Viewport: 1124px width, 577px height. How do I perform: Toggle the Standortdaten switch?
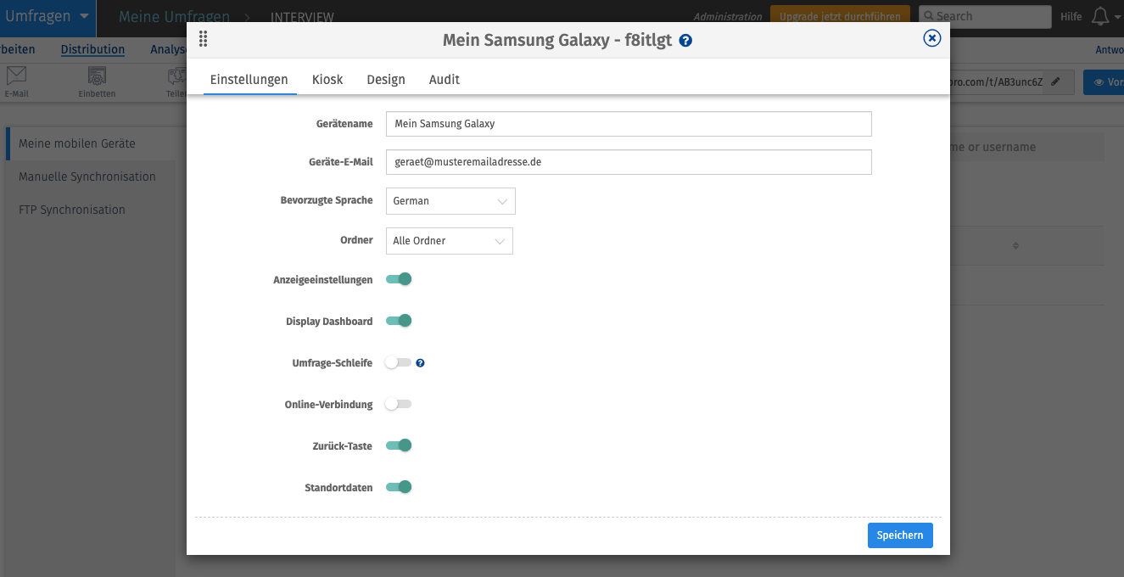pyautogui.click(x=399, y=487)
